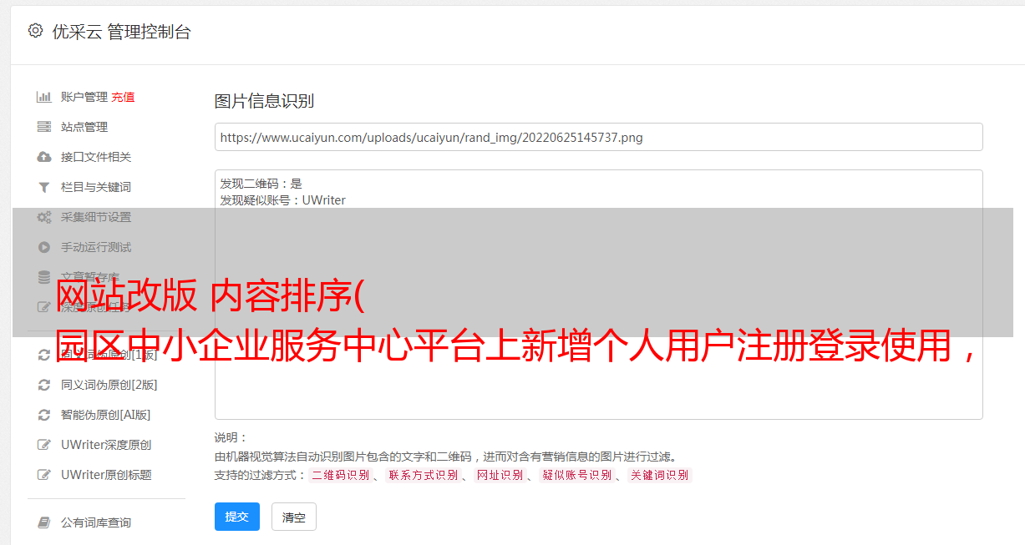The height and width of the screenshot is (545, 1025).
Task: Click the server icon for 站点管理
Action: [x=44, y=127]
